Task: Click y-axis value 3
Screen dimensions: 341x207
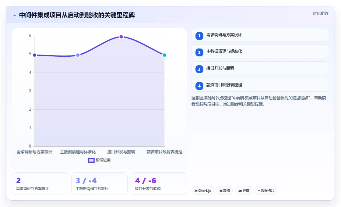Action: coord(30,91)
